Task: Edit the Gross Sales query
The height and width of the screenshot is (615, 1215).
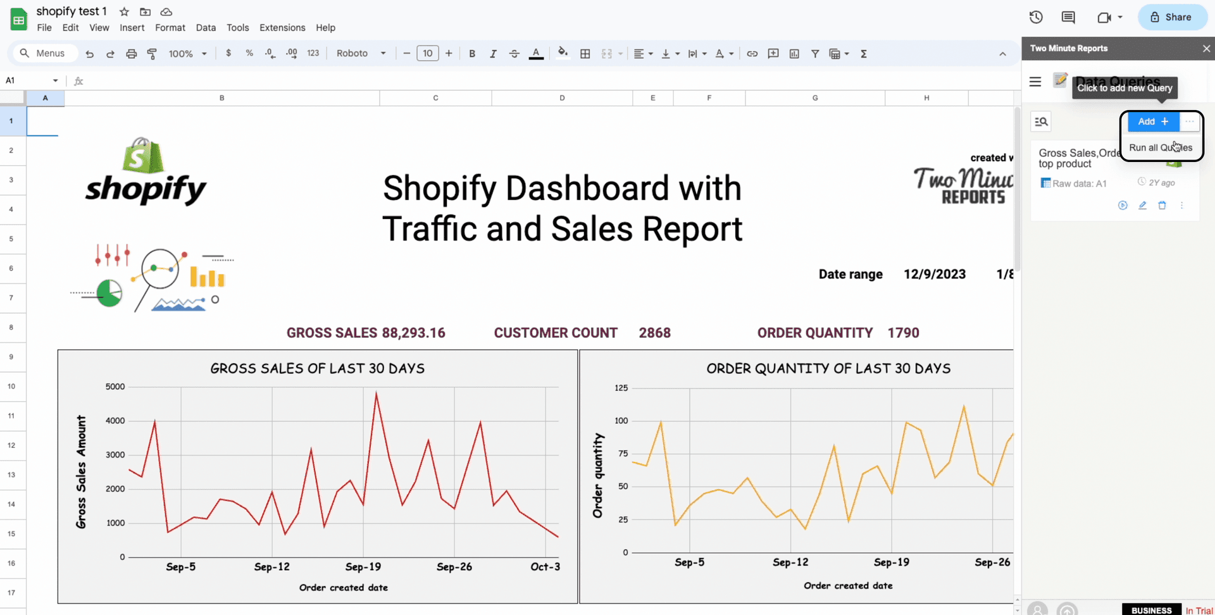Action: (1142, 205)
